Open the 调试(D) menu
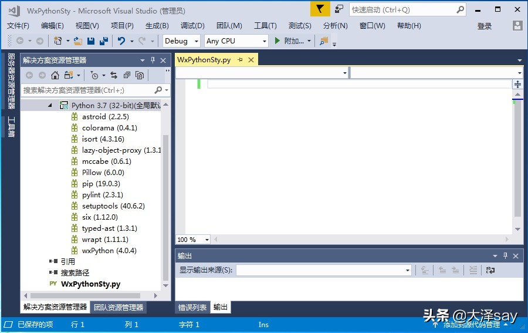Image resolution: width=528 pixels, height=333 pixels. (x=192, y=26)
